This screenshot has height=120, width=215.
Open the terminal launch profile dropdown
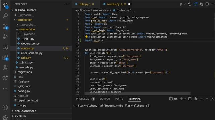click(185, 99)
